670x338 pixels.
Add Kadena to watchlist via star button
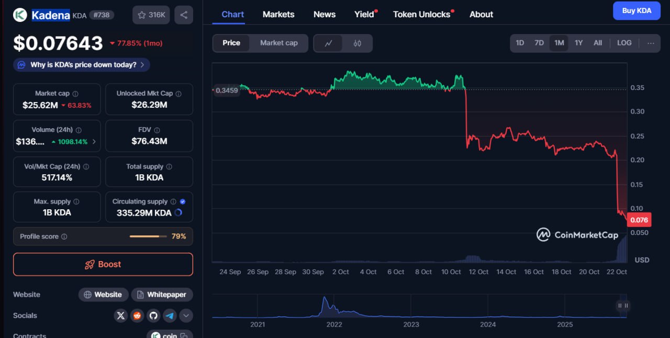pos(151,15)
